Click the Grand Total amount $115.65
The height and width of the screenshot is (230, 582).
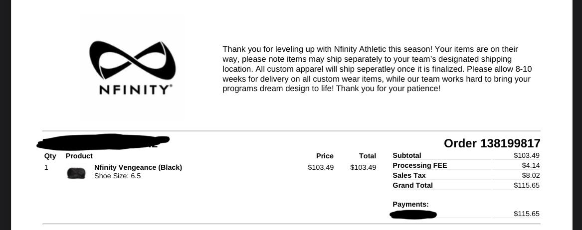[x=527, y=185]
